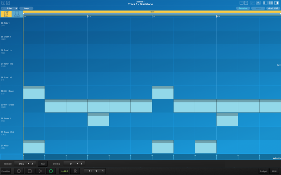Switch to the right-panel layout
This screenshot has width=281, height=175.
click(276, 3)
